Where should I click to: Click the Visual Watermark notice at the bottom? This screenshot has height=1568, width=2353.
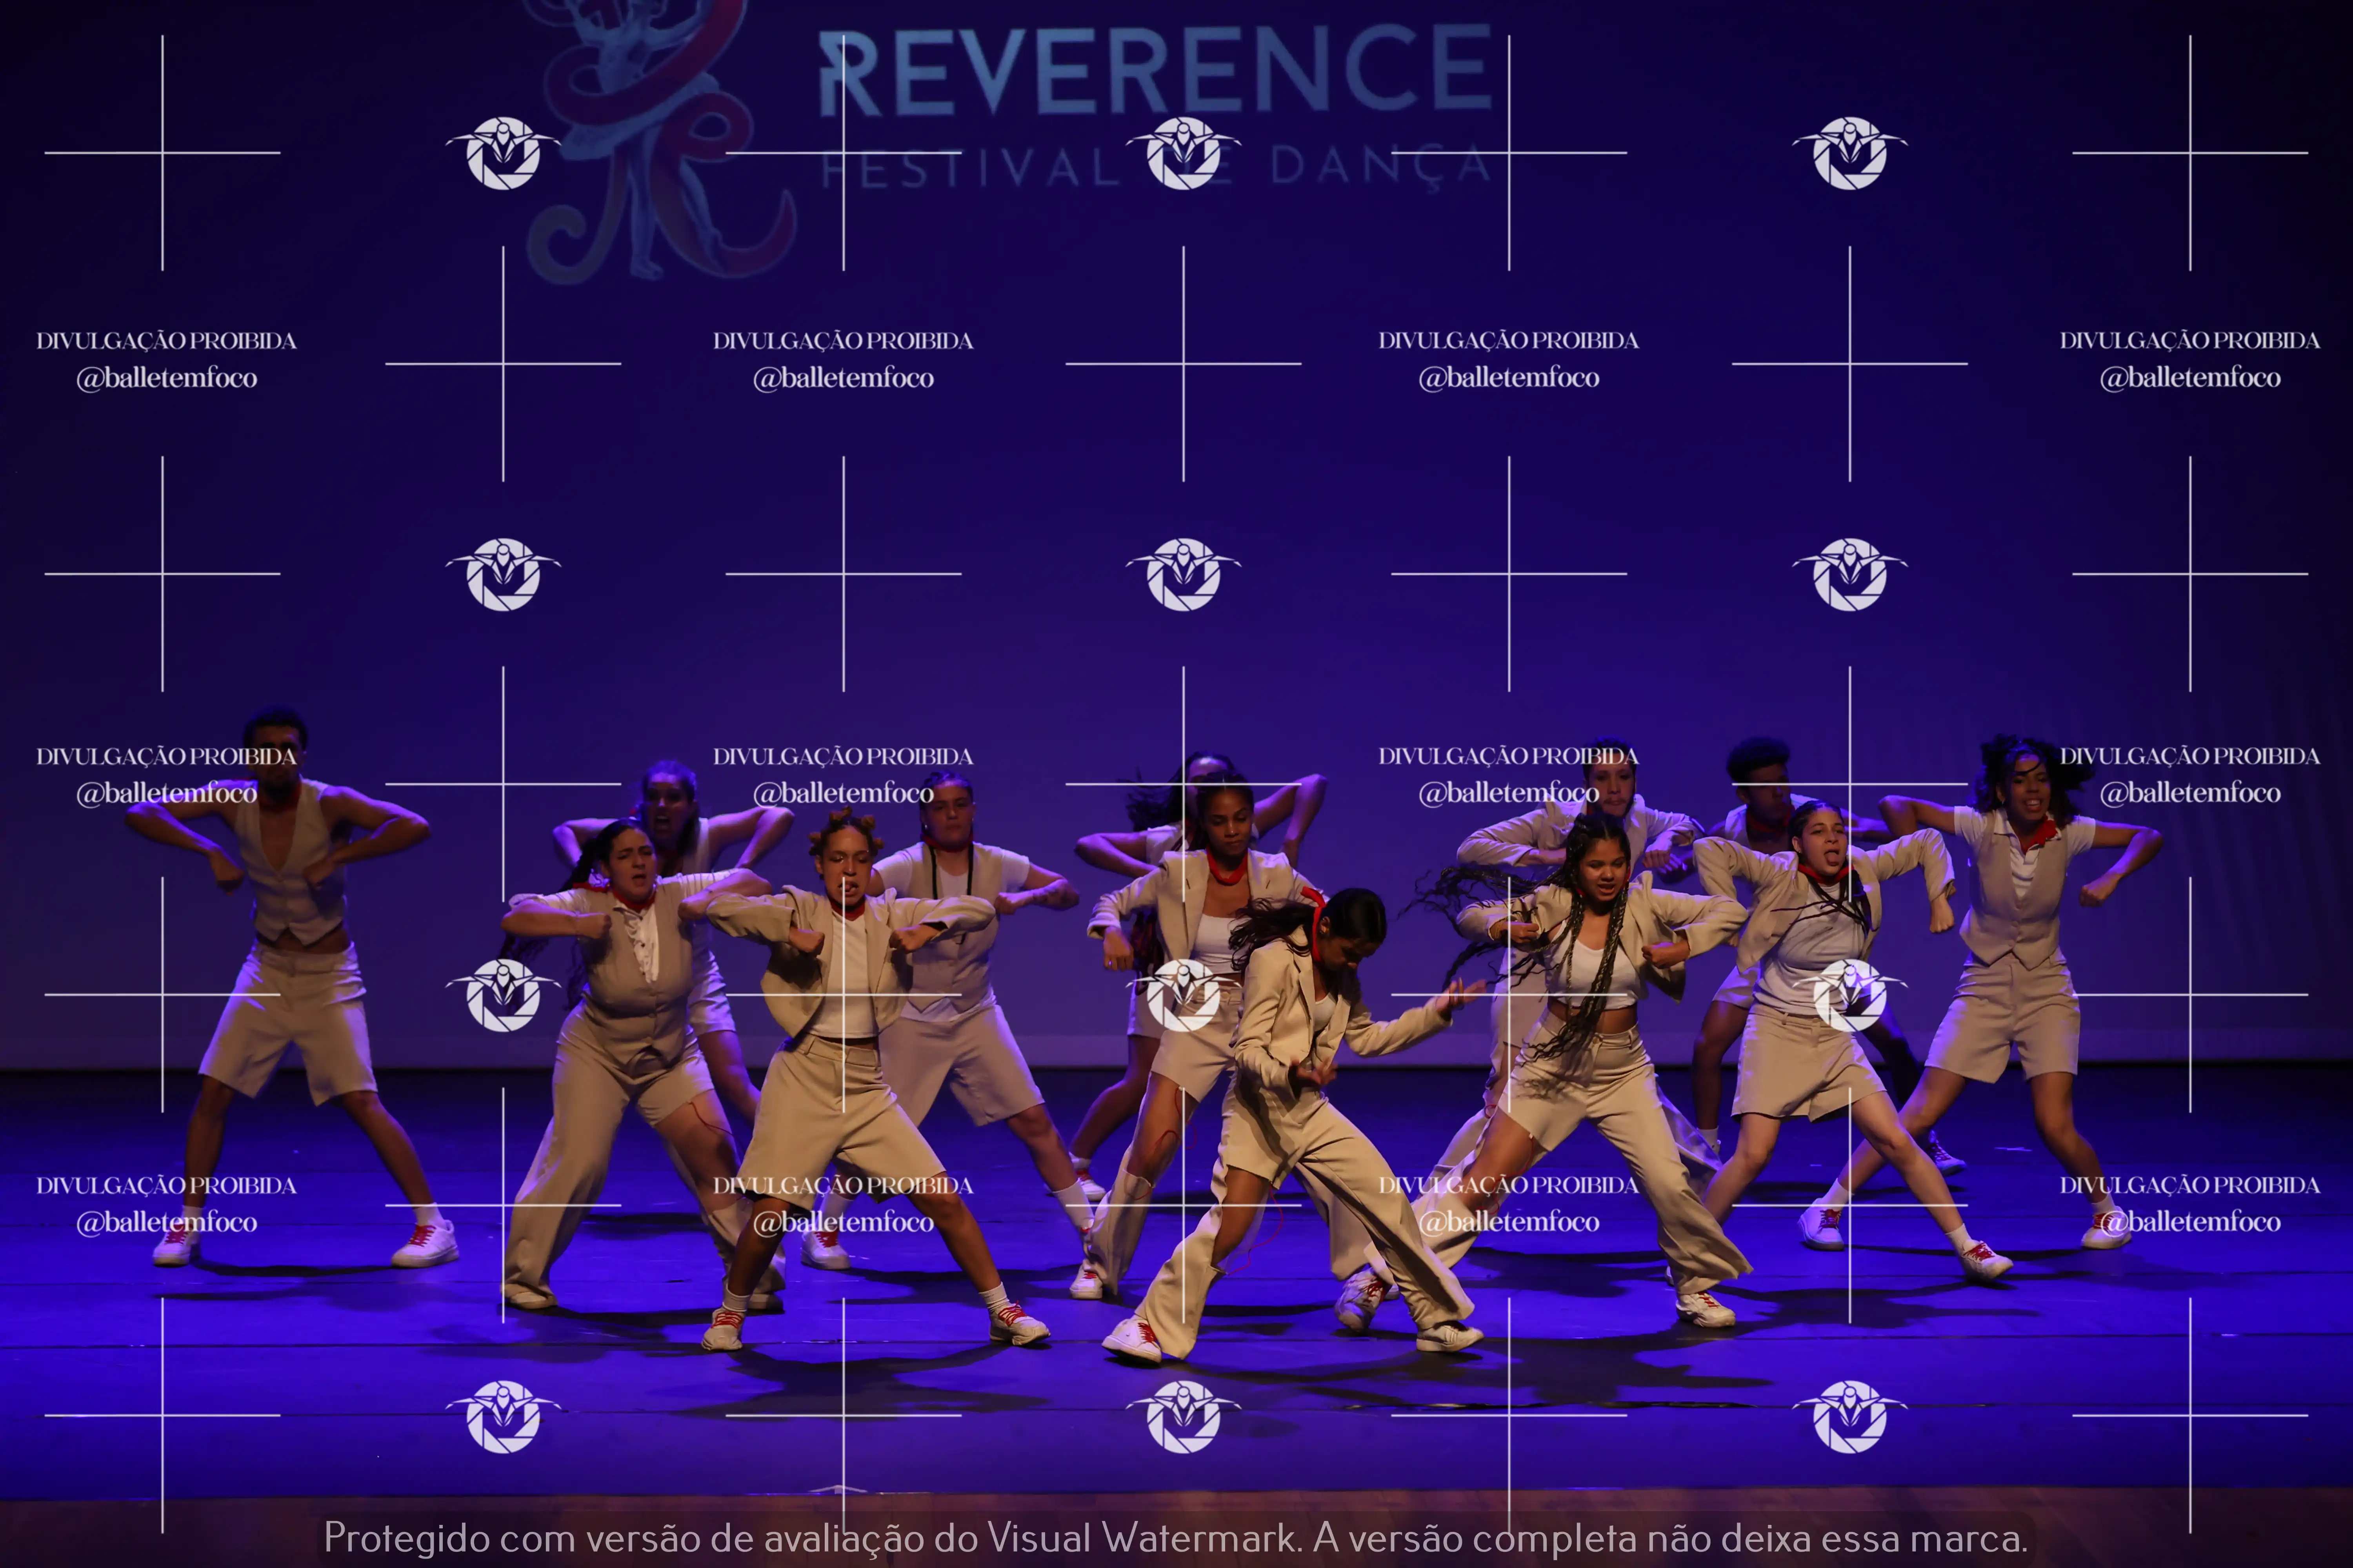[1175, 1537]
